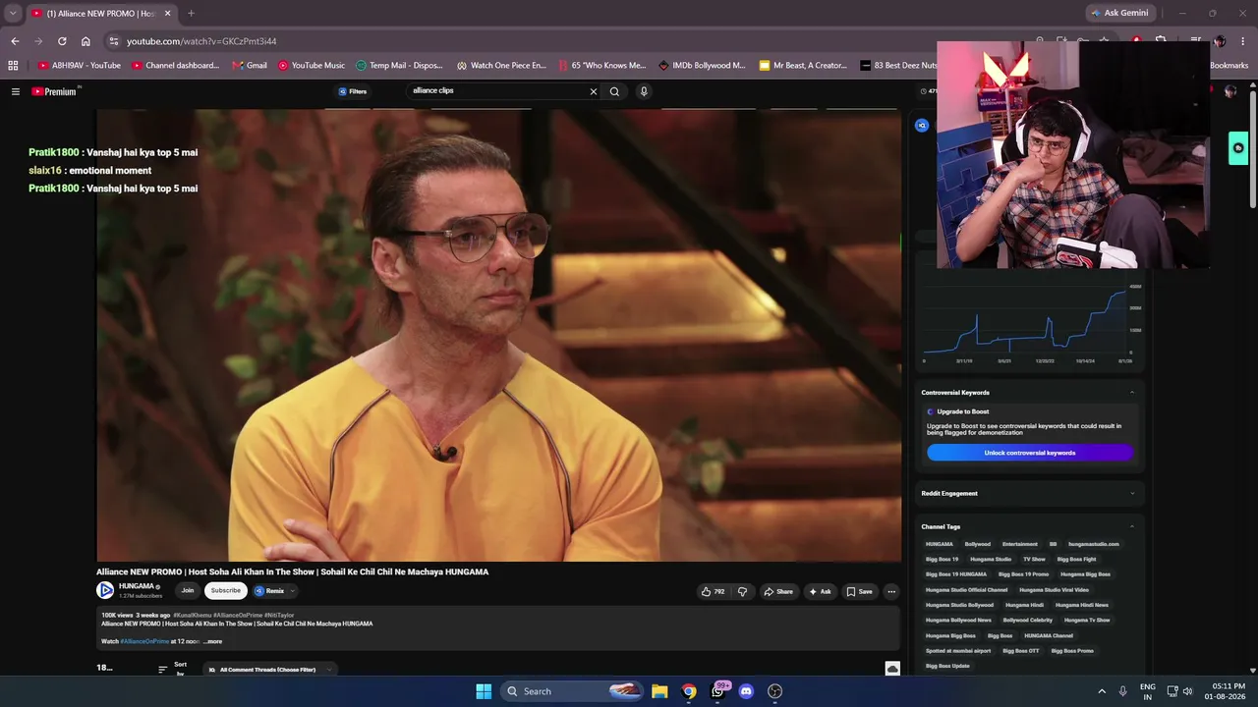Click the Chrome address bar URL
This screenshot has width=1258, height=707.
[201, 41]
